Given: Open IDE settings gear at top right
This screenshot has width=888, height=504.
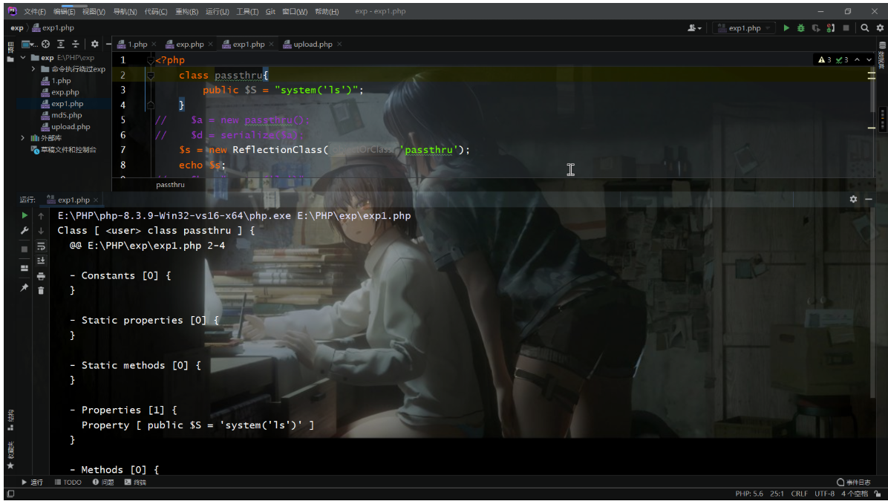Looking at the screenshot, I should click(880, 27).
